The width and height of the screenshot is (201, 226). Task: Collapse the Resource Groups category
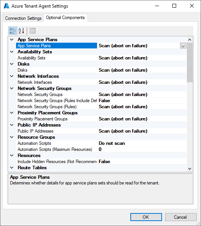coord(12,137)
